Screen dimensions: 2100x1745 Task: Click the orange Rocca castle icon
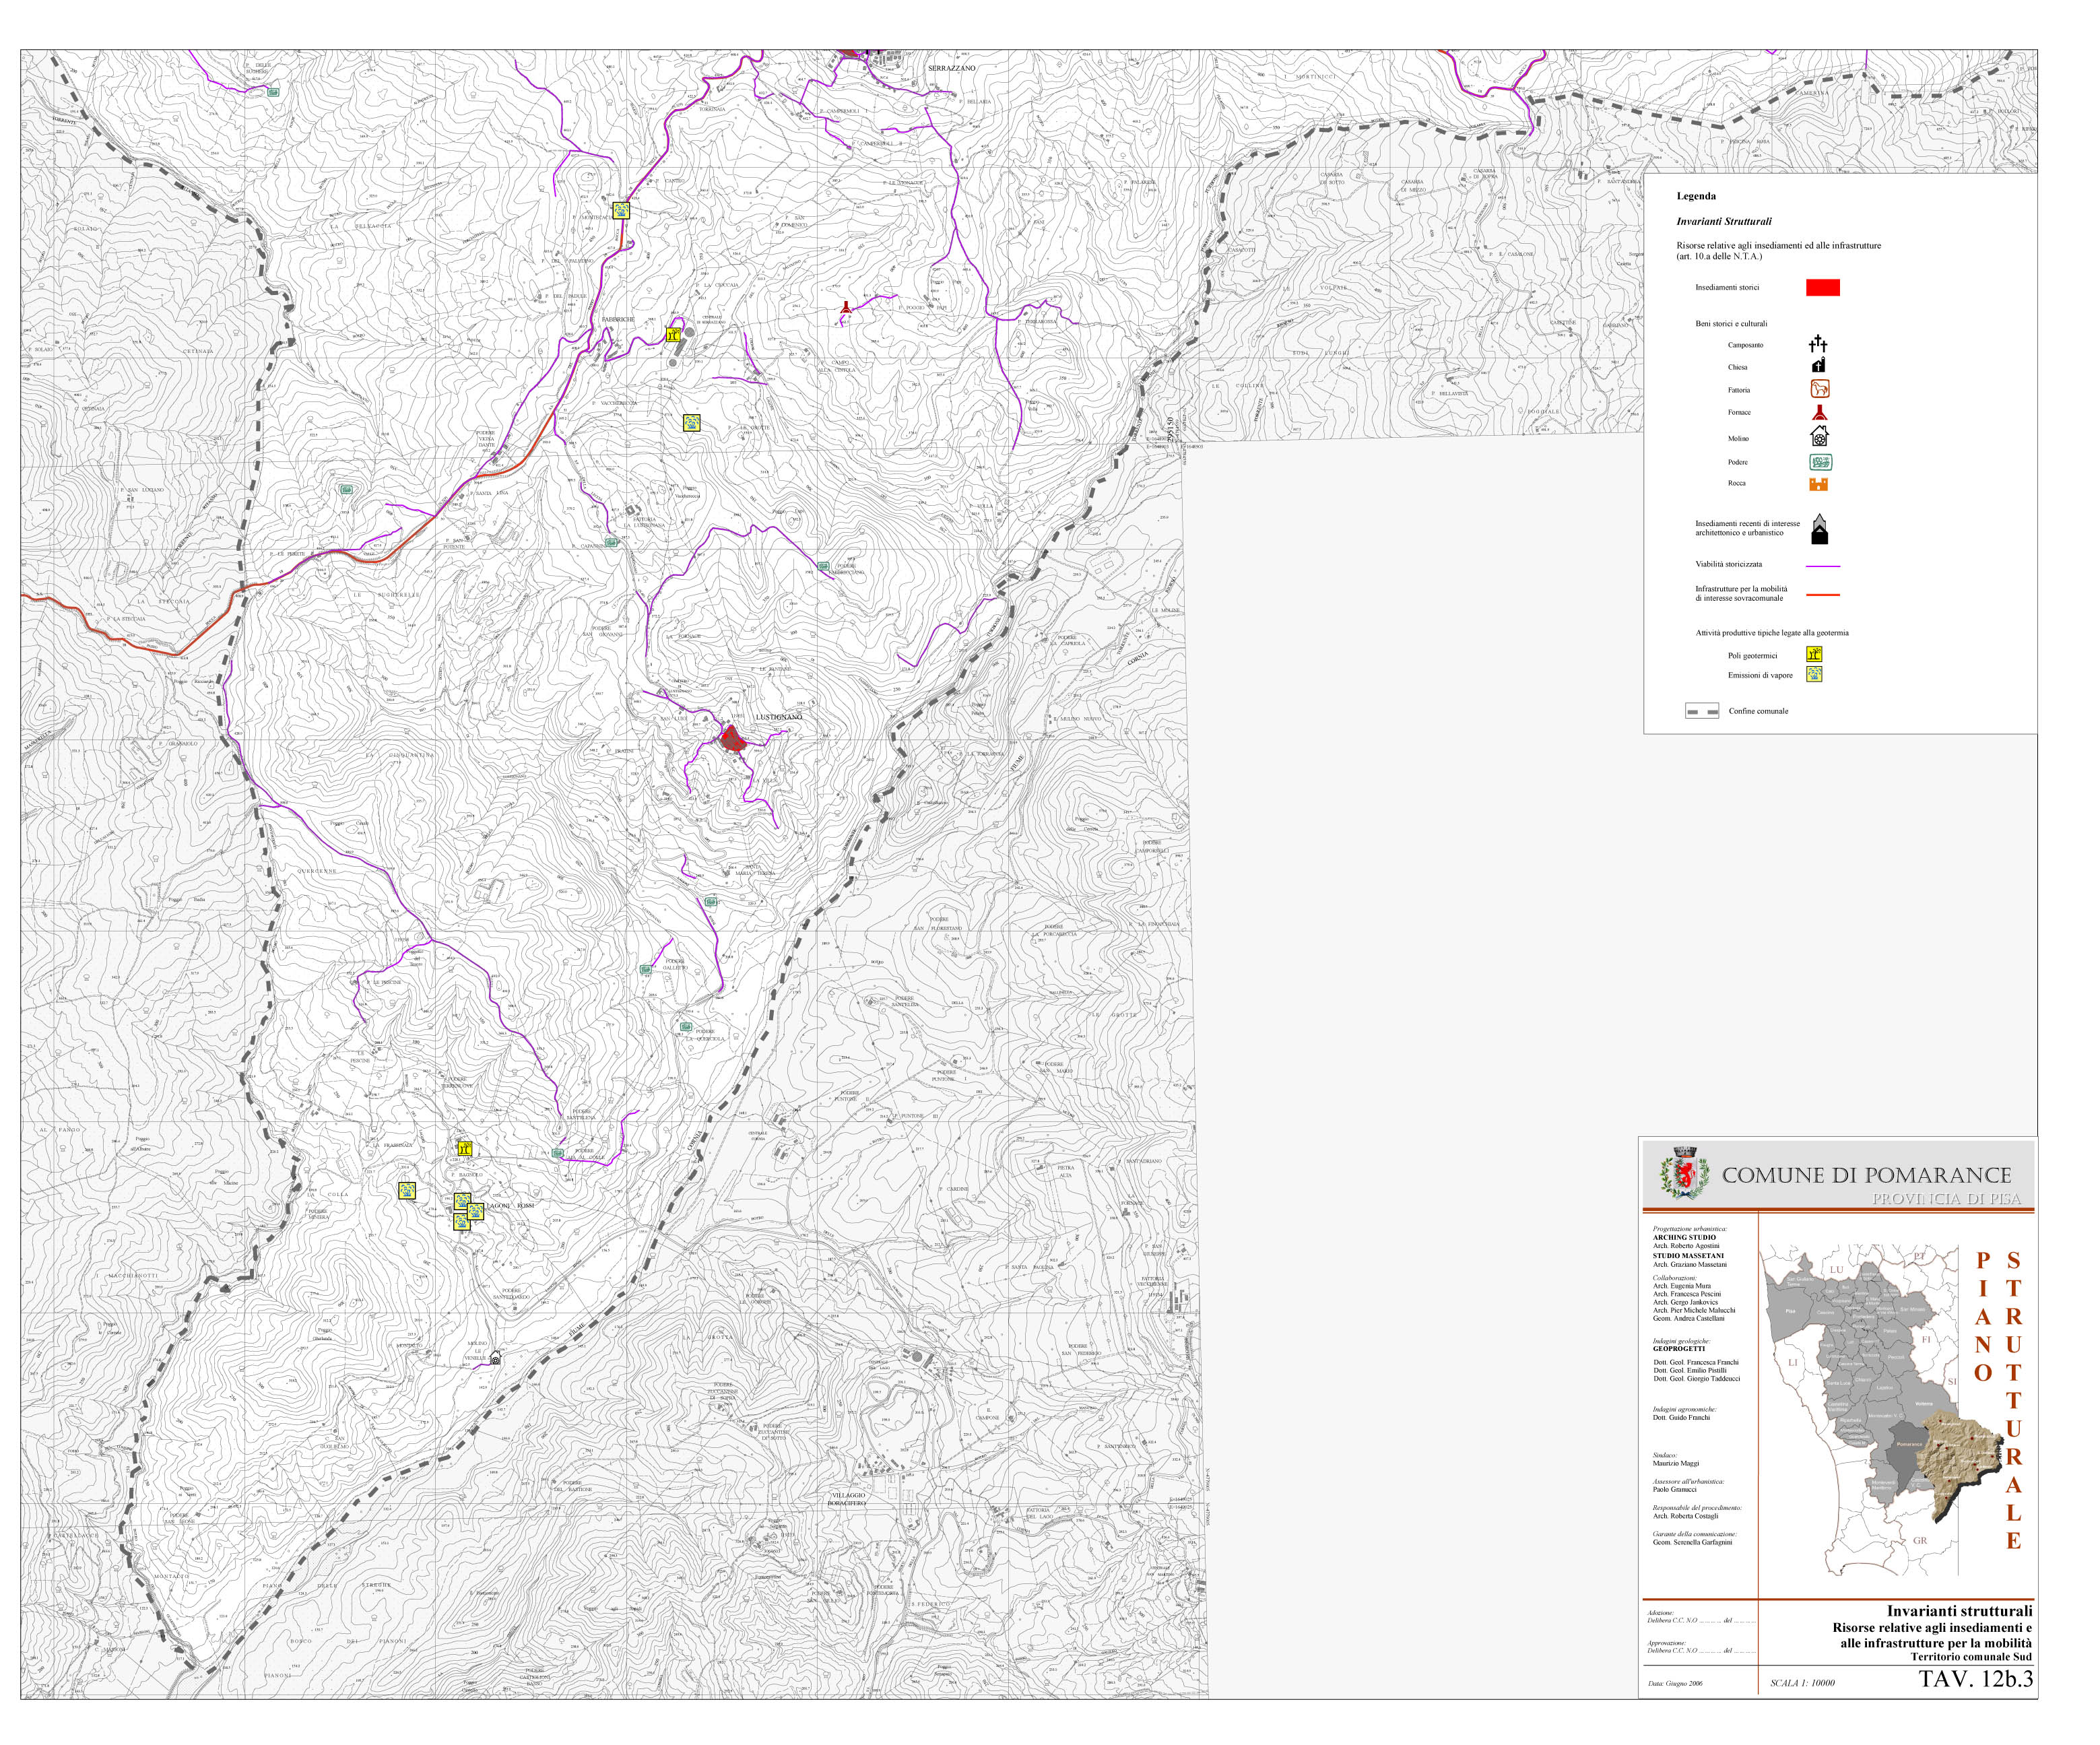coord(1819,484)
